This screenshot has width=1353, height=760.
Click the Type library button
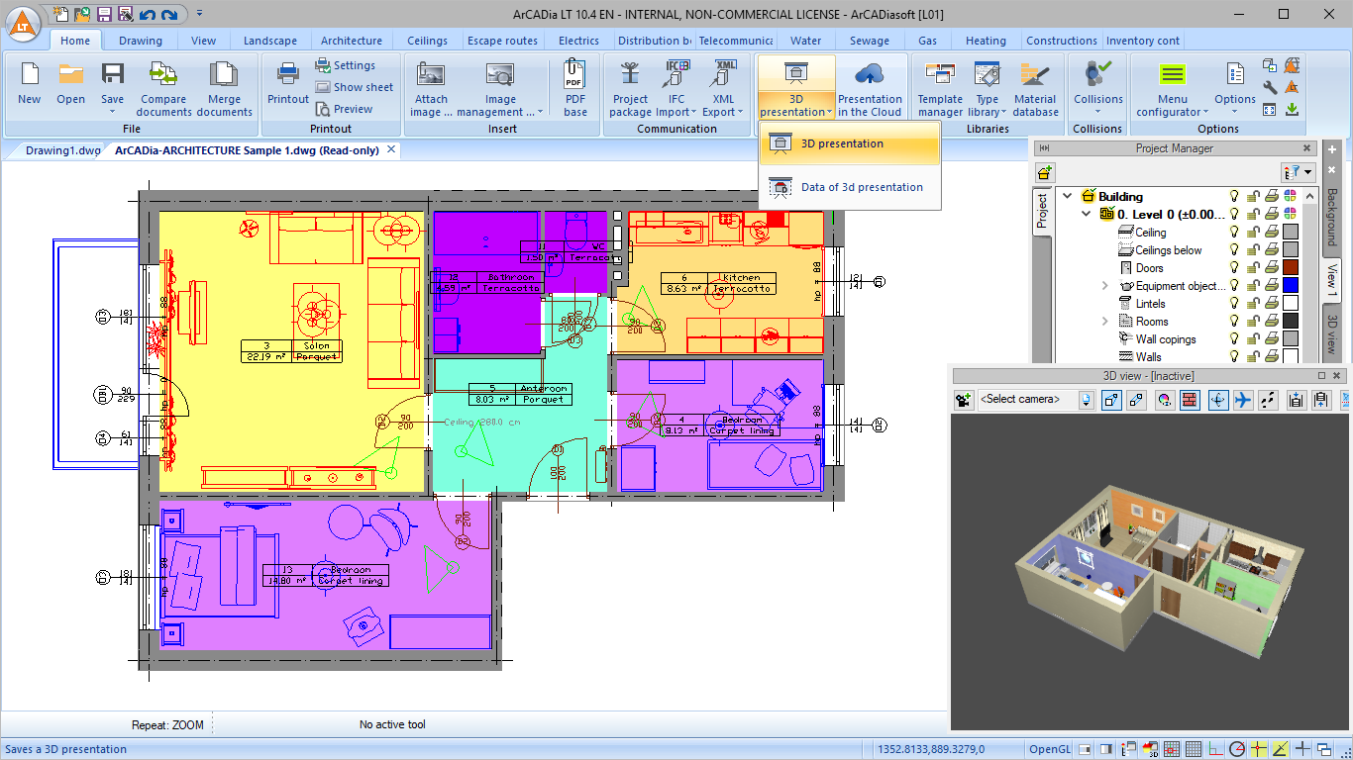click(988, 87)
